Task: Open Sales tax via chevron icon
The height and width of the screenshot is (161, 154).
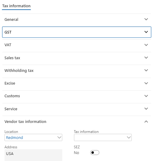Action: pos(146,58)
